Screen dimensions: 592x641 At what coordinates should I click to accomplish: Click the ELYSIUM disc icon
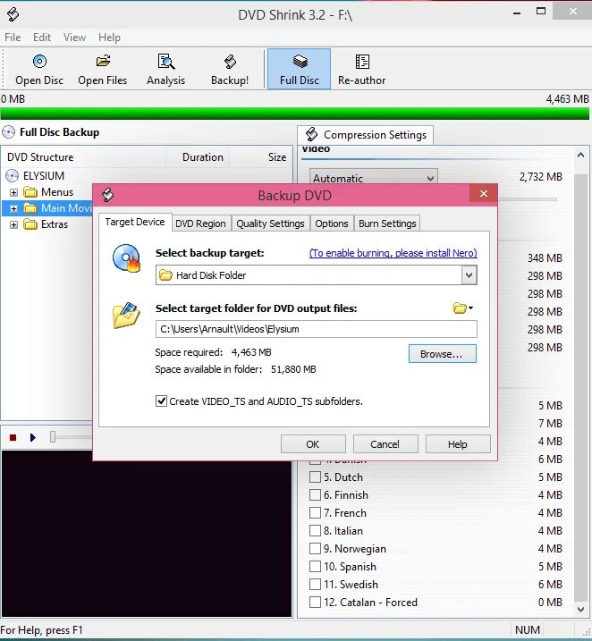coord(13,176)
